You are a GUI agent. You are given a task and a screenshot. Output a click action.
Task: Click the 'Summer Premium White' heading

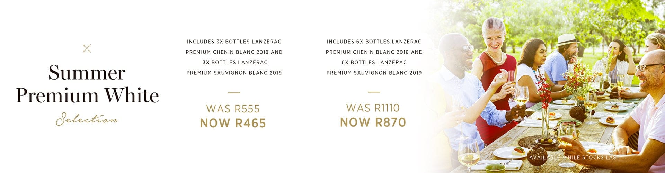click(x=87, y=84)
